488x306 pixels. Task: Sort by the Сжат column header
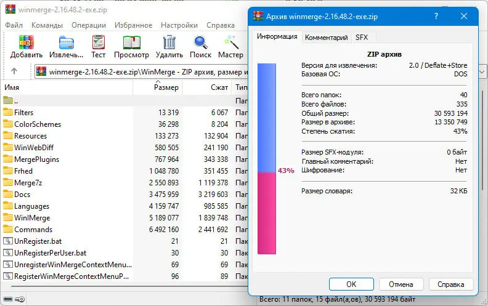[x=207, y=87]
